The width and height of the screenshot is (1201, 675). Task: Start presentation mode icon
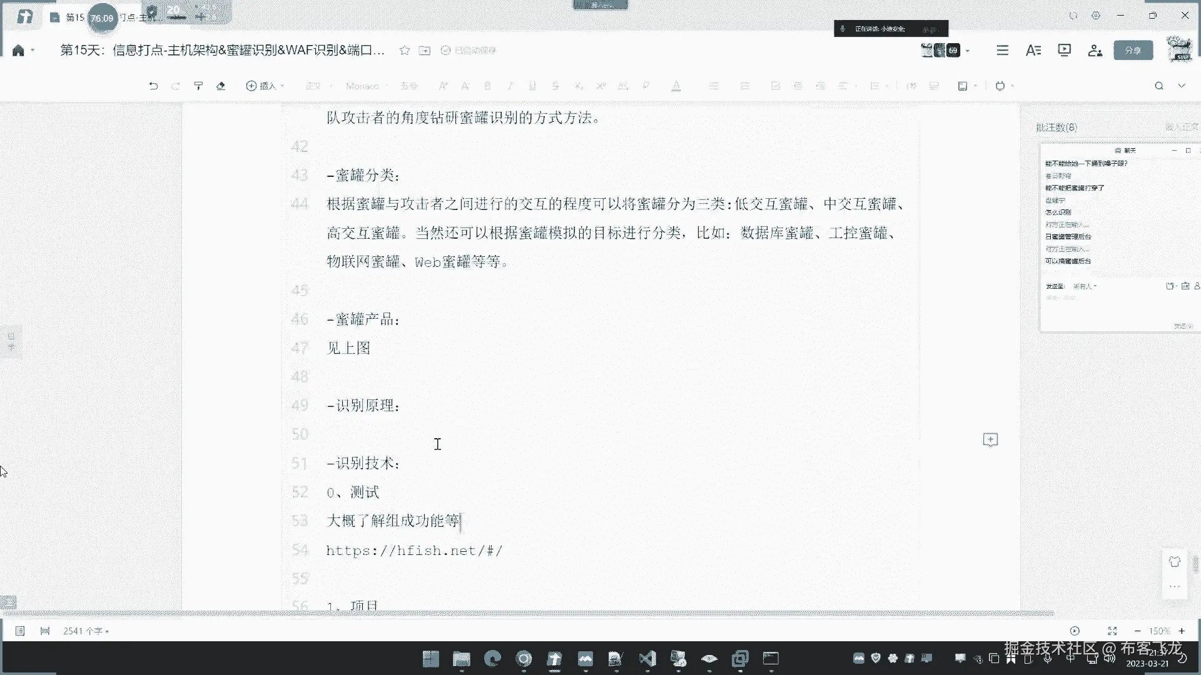click(1064, 51)
